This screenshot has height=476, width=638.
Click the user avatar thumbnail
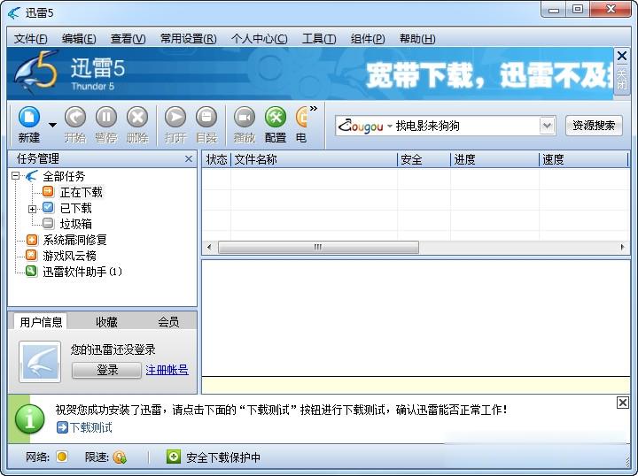40,362
